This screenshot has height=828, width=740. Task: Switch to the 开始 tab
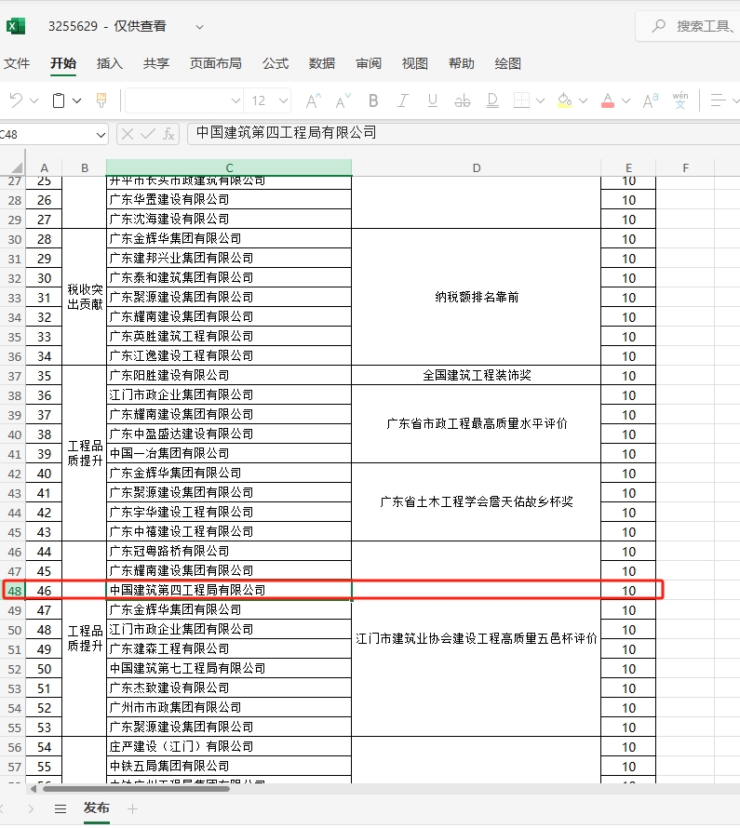[63, 63]
